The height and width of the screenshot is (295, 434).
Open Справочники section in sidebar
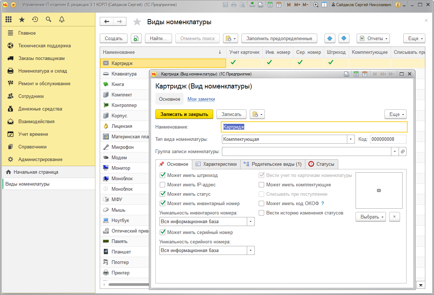[x=32, y=147]
